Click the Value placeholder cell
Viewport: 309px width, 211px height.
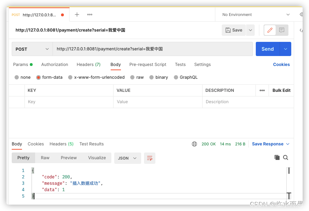click(158, 102)
